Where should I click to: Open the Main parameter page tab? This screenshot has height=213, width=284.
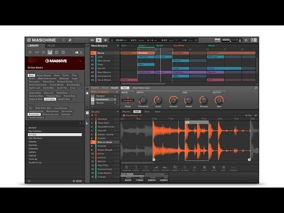click(125, 88)
